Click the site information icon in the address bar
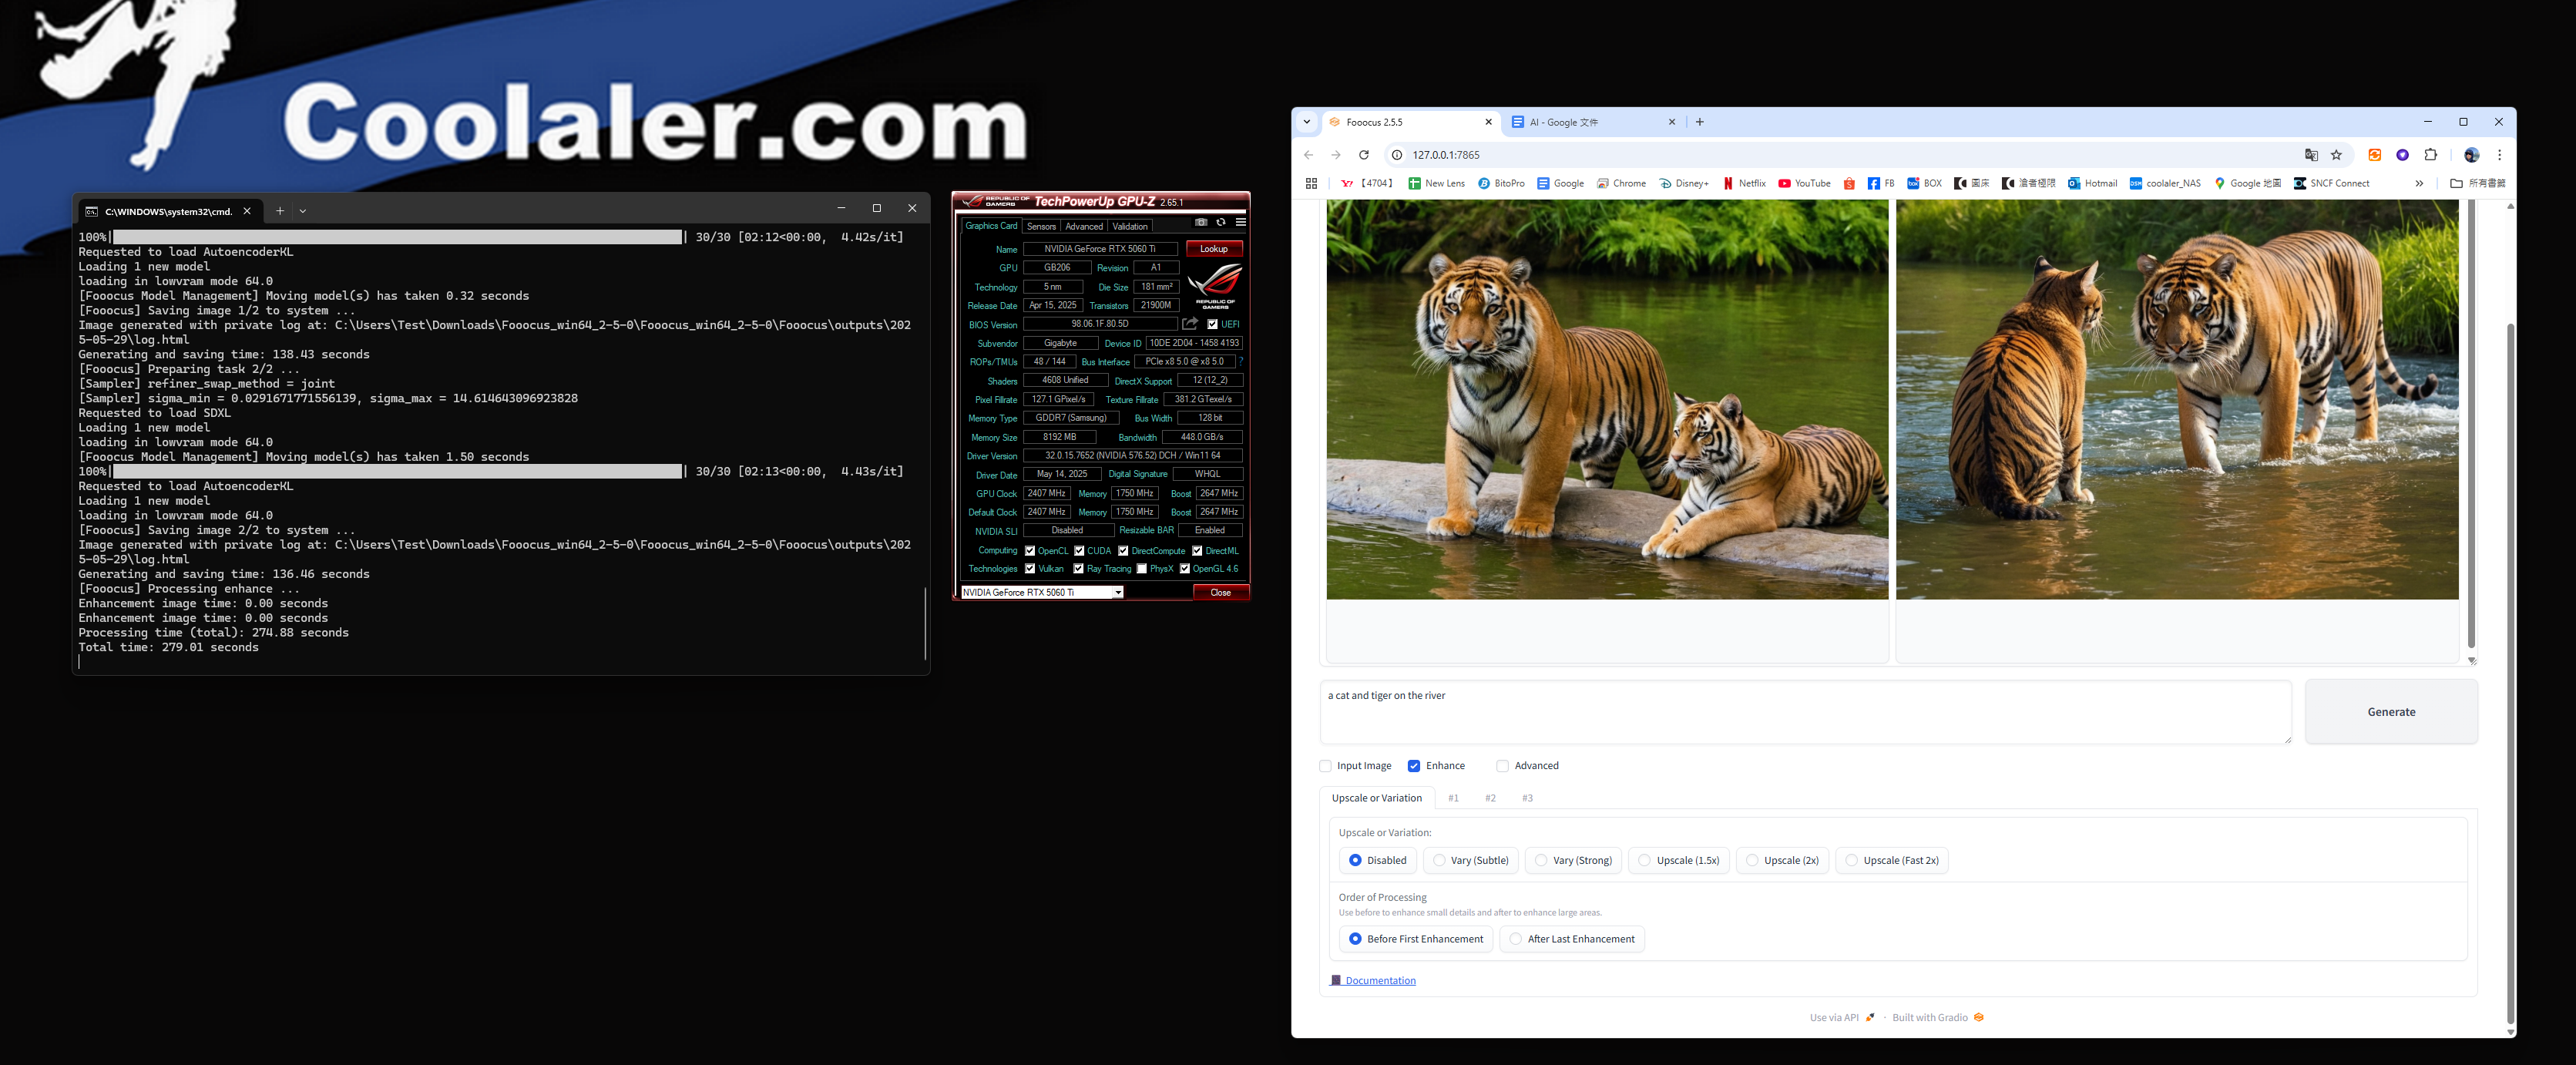2576x1065 pixels. click(x=1397, y=155)
